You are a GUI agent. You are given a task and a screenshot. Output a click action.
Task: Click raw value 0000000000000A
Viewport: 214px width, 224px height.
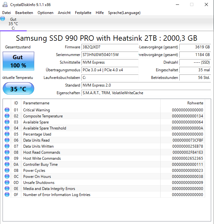pos(187,128)
